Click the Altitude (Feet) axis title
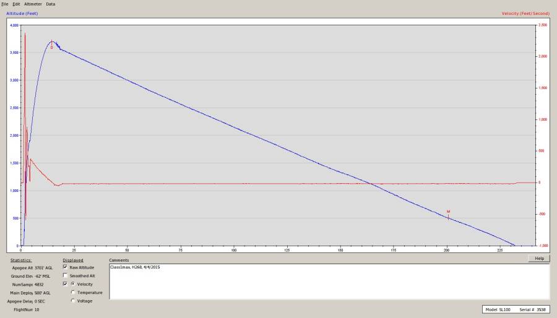This screenshot has height=318, width=557. [22, 13]
